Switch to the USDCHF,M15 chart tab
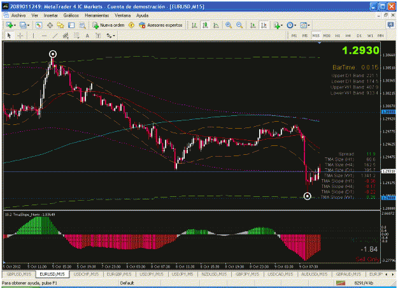398x288 pixels. click(86, 274)
